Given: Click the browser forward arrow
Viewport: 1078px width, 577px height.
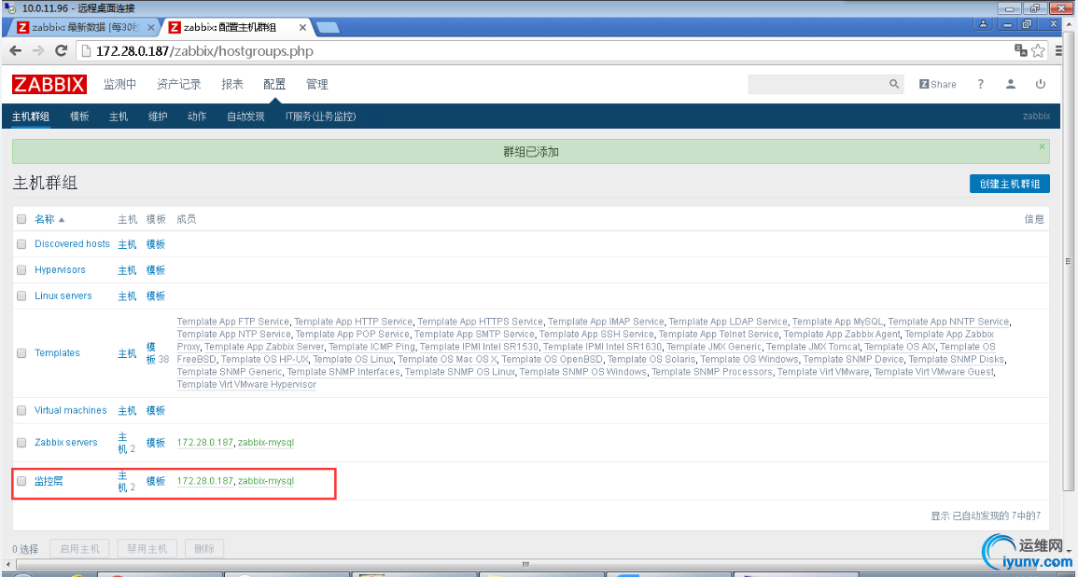Looking at the screenshot, I should pos(38,51).
